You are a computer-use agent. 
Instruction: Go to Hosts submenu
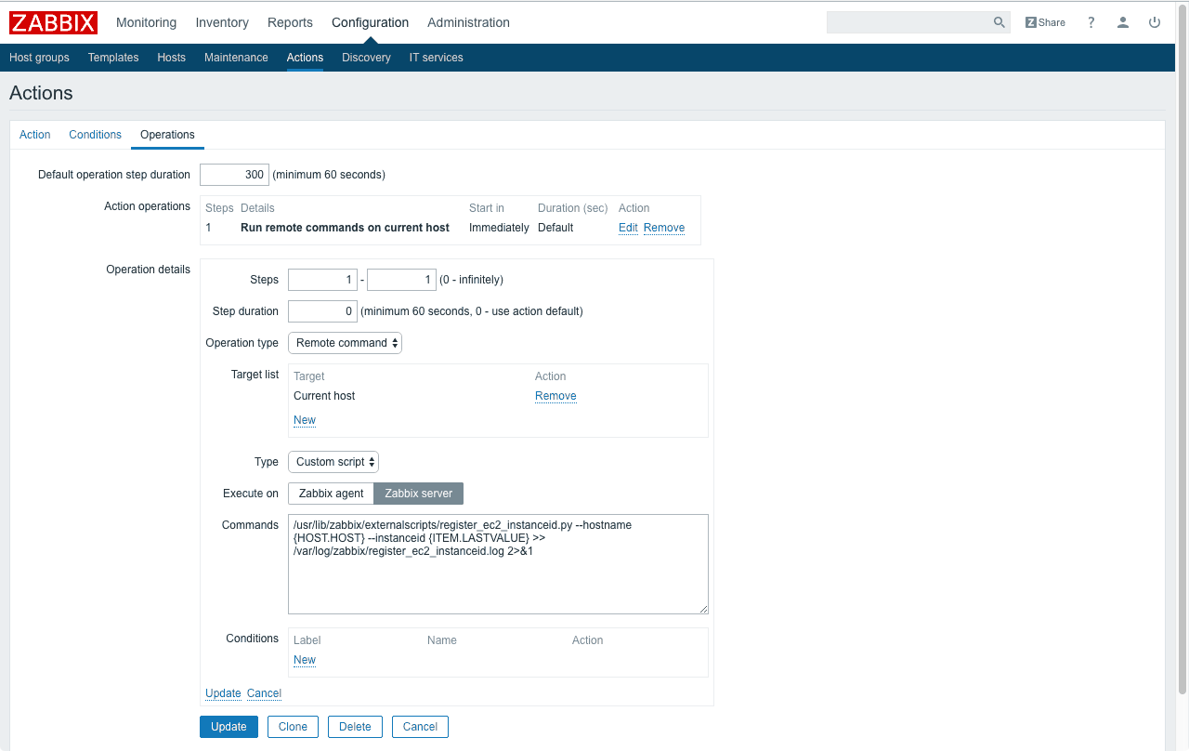171,58
